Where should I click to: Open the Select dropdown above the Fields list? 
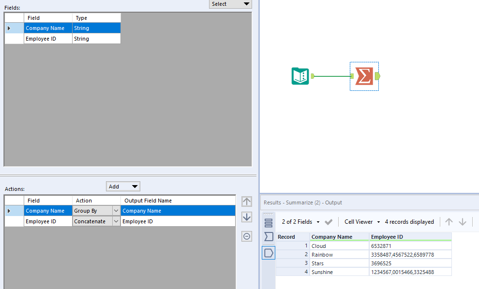230,4
